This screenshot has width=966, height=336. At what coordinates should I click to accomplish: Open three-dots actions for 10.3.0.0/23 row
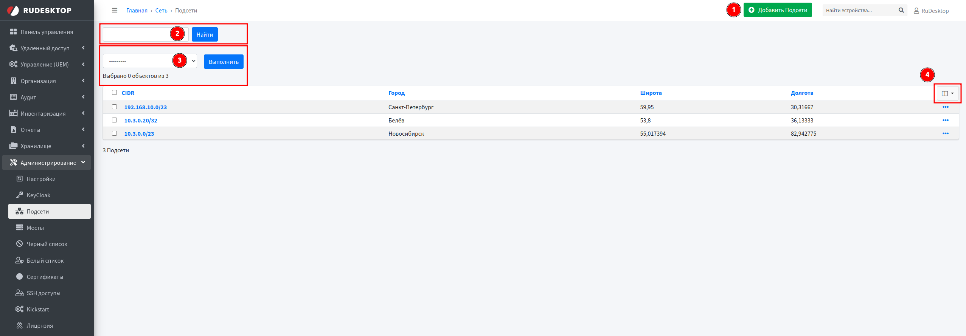click(945, 133)
